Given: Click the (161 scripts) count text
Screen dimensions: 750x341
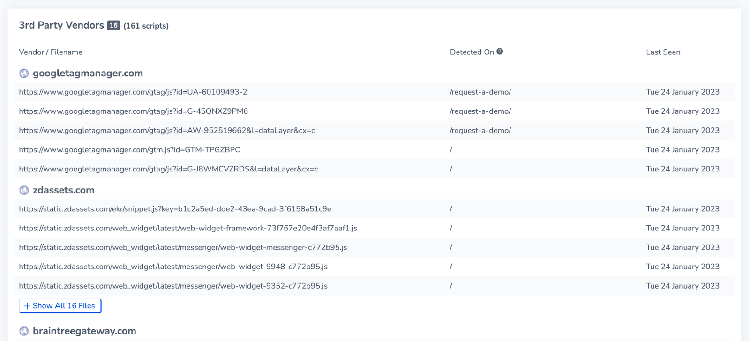Looking at the screenshot, I should pos(146,26).
